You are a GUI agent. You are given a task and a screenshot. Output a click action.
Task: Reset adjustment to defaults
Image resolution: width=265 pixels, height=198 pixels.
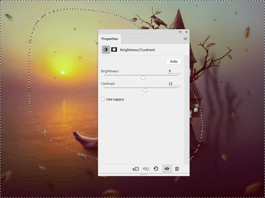[156, 169]
